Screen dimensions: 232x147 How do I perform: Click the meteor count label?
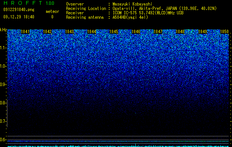(x=52, y=11)
